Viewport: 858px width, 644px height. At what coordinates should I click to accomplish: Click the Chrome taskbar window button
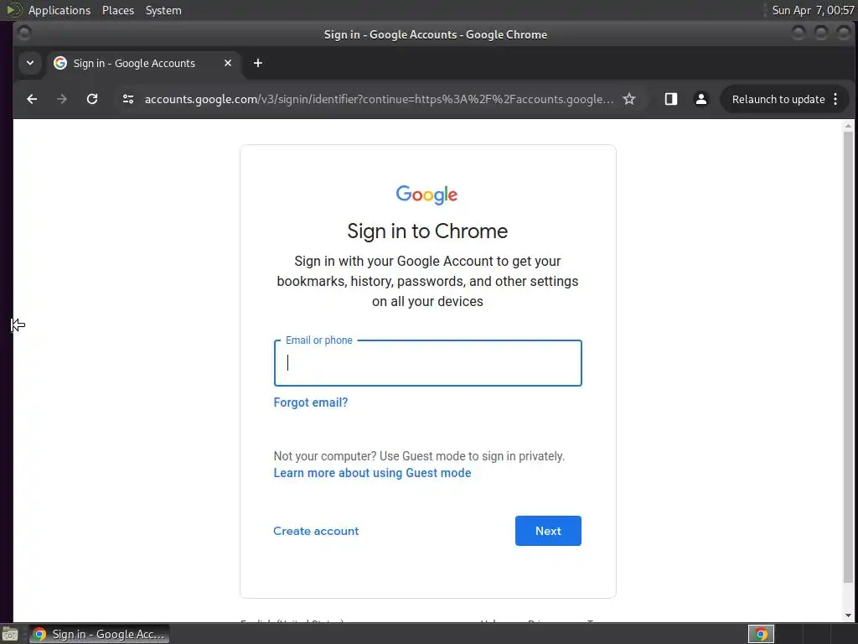coord(100,634)
